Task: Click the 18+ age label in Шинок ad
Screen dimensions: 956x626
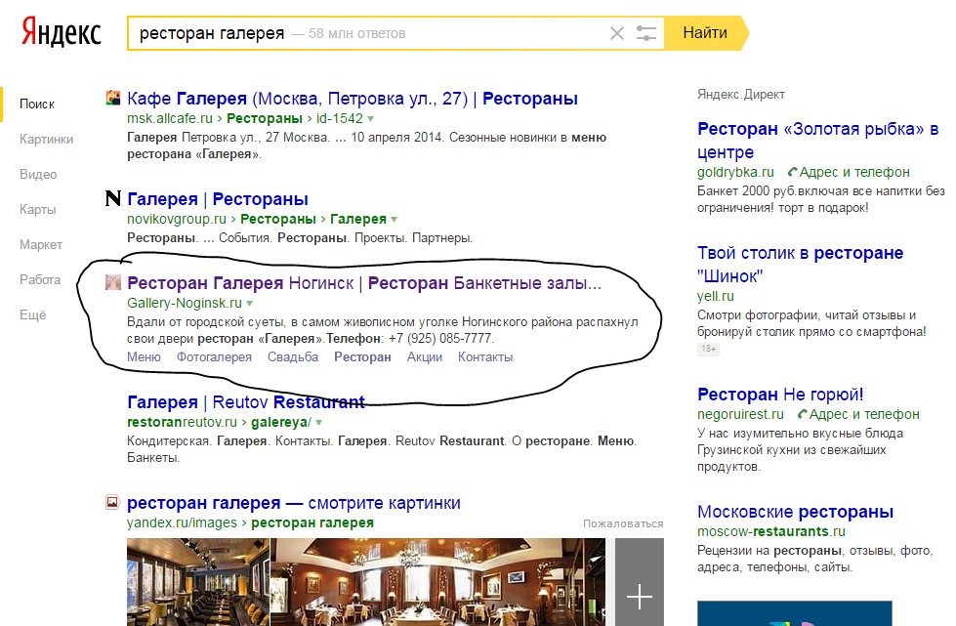Action: tap(709, 350)
